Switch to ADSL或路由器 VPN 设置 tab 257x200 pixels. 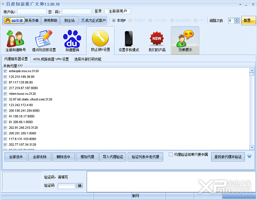[51, 59]
